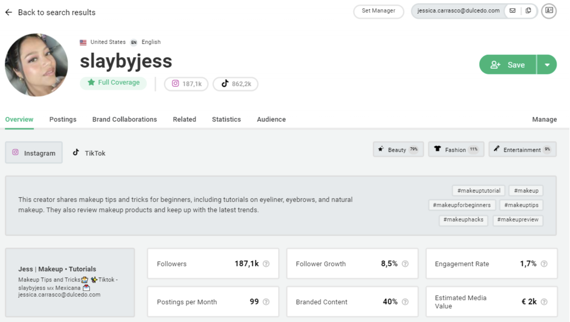This screenshot has height=322, width=570.
Task: Click the Set Manager button
Action: click(378, 11)
